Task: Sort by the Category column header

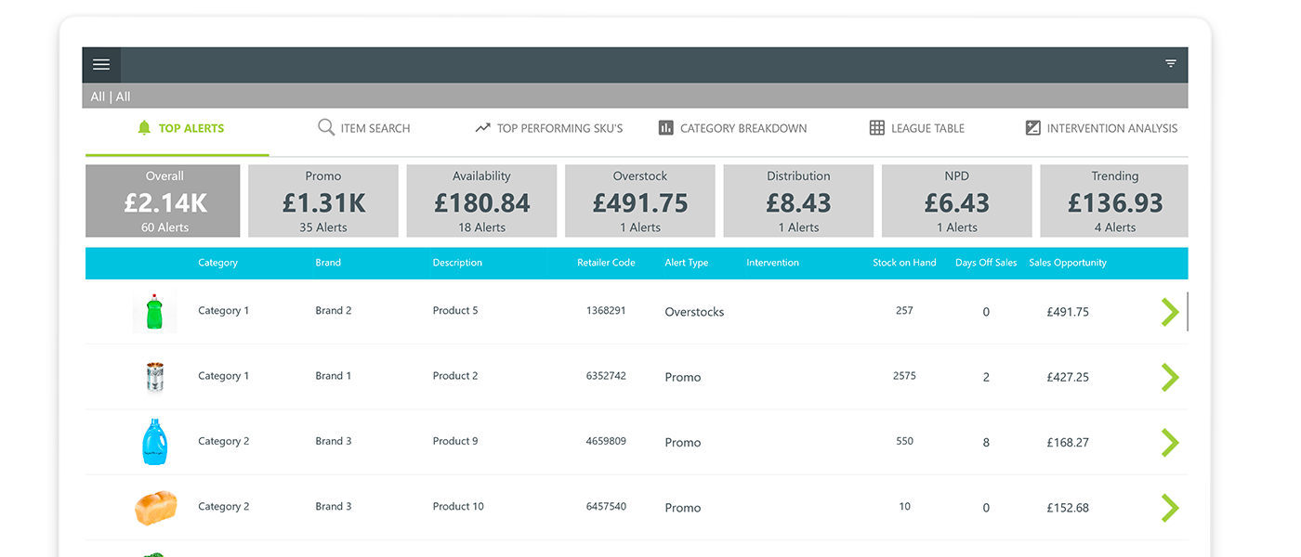Action: [217, 263]
